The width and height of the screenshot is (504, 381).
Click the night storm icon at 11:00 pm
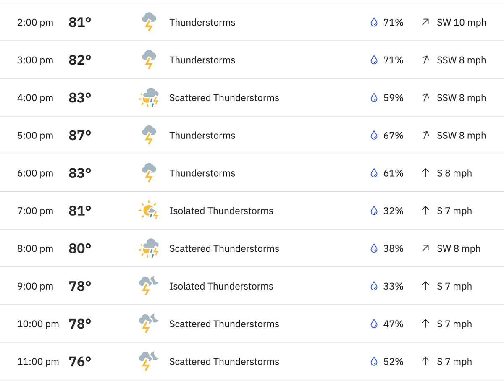tap(149, 361)
